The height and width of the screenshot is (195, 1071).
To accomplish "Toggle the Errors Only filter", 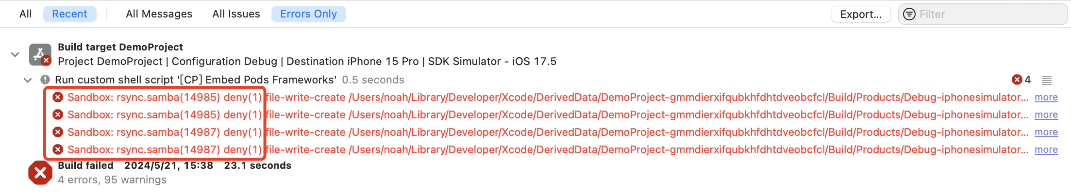I will (x=308, y=14).
